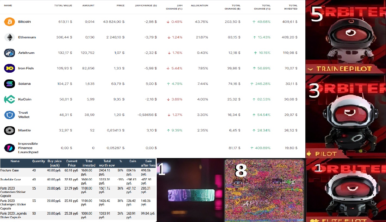This screenshot has height=222, width=386.
Task: Click Arbitrum amount 123,752
Action: 87,53
